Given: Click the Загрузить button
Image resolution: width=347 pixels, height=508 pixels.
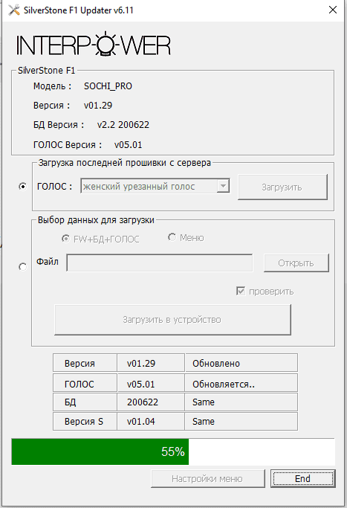Looking at the screenshot, I should pyautogui.click(x=282, y=187).
